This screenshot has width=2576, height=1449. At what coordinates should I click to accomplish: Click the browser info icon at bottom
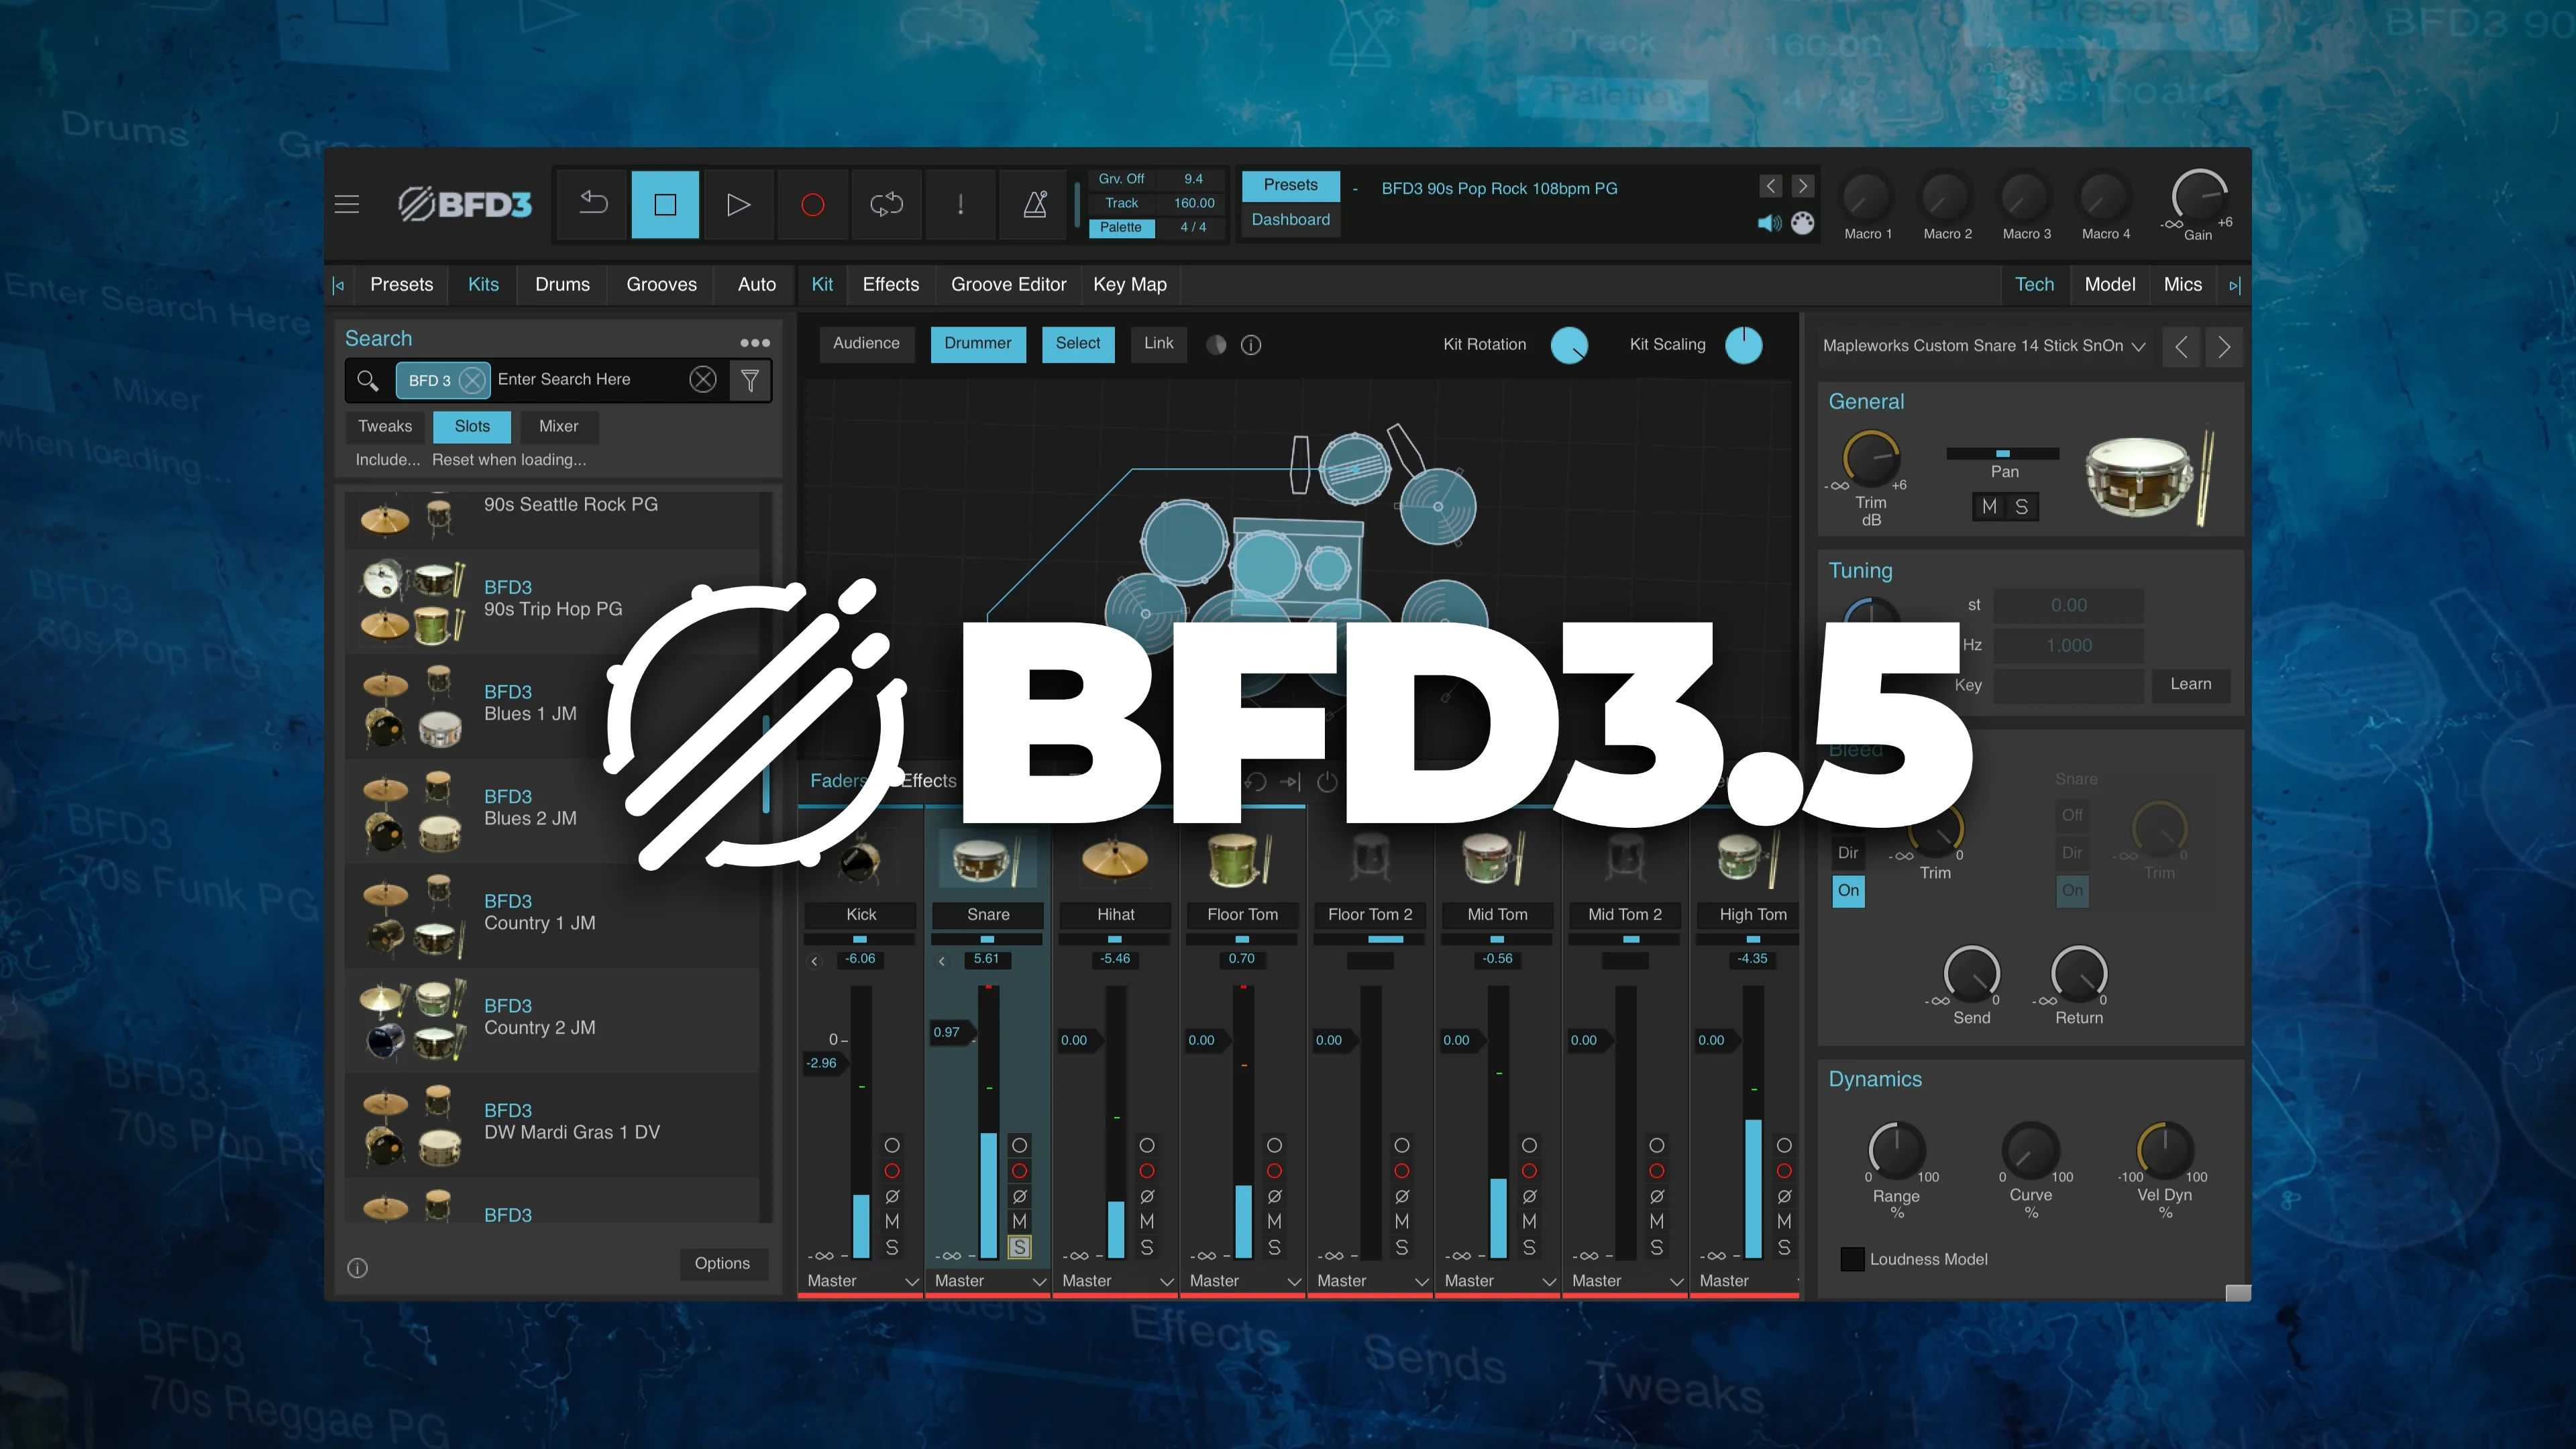pos(357,1268)
